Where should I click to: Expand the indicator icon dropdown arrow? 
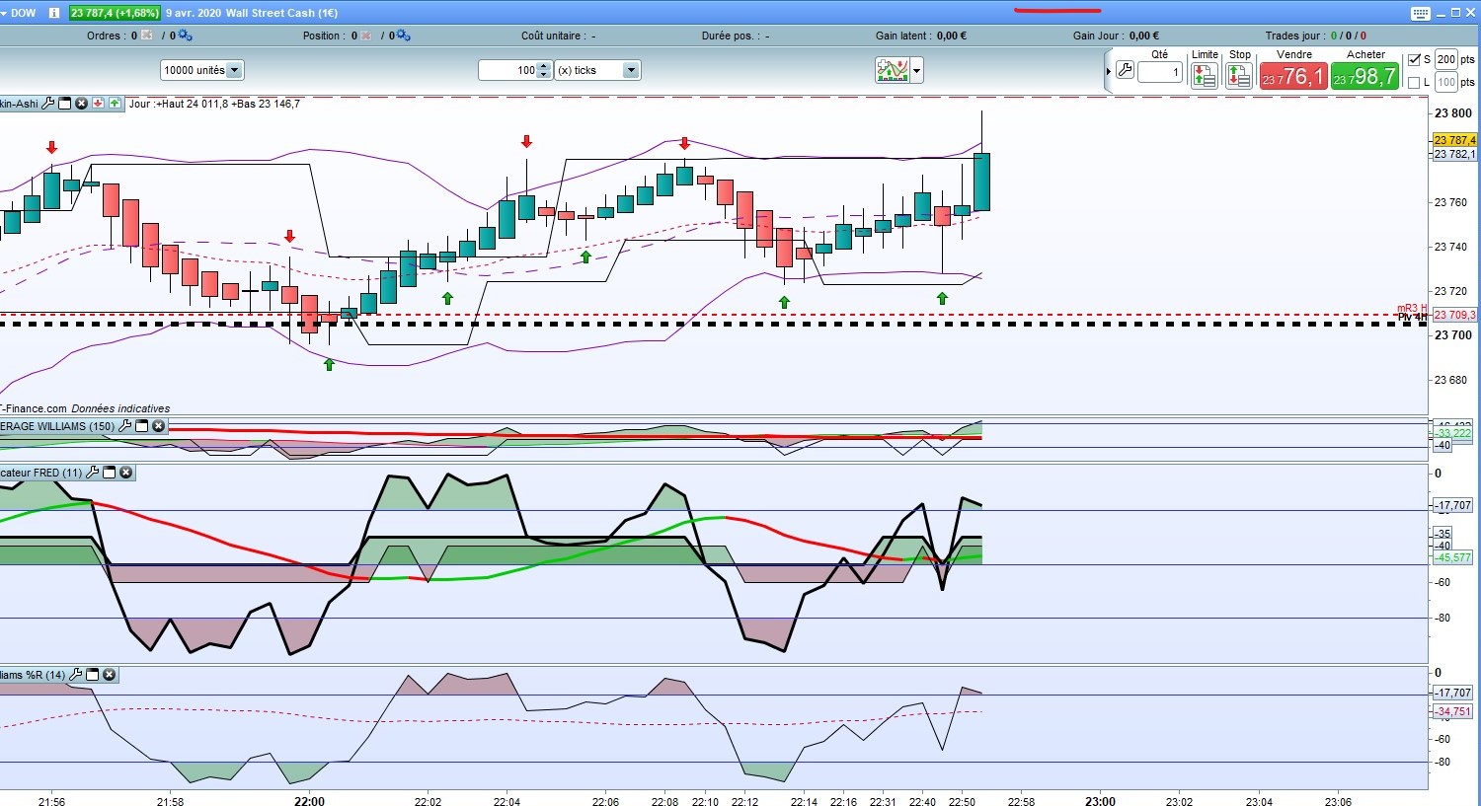click(917, 70)
